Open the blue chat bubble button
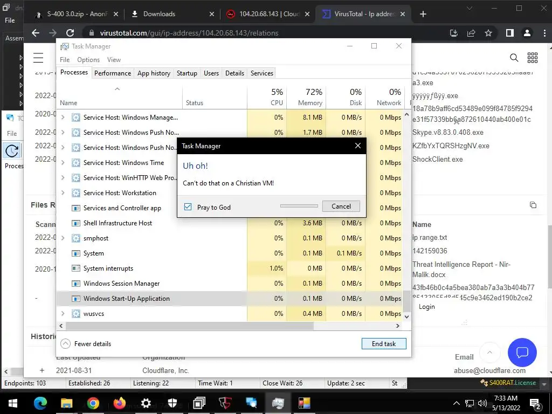552x414 pixels. (x=522, y=353)
